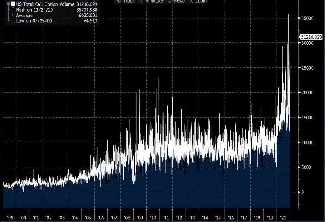Click the Low marker icon in legend
This screenshot has height=222, width=325.
(x=13, y=21)
